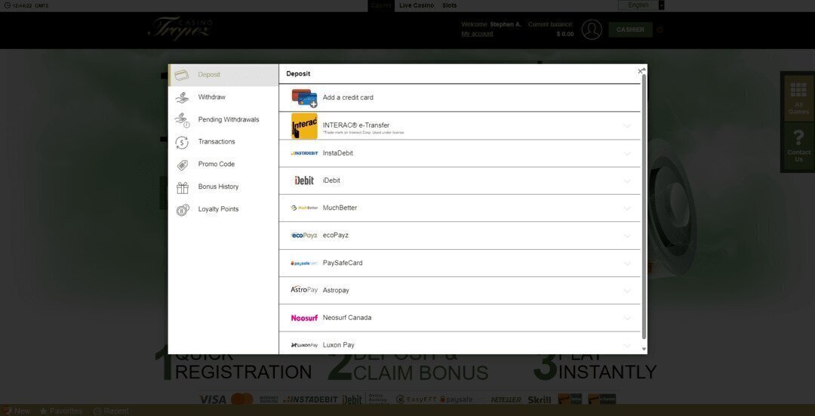Open the English language dropdown

click(641, 5)
